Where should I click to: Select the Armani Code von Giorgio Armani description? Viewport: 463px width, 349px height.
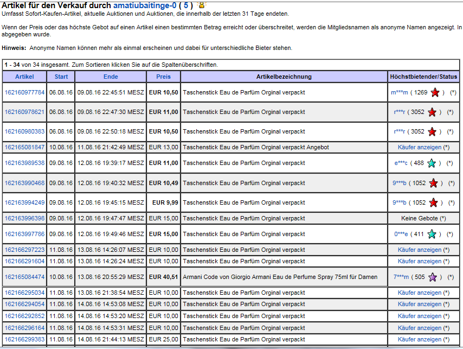pyautogui.click(x=280, y=277)
